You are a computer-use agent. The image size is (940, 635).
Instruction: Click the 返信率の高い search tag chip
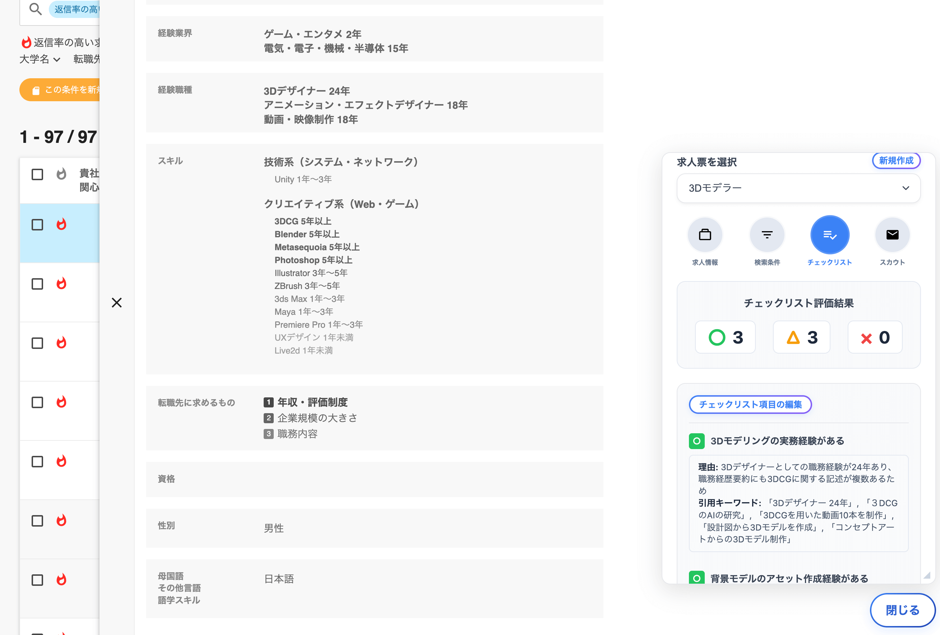pyautogui.click(x=74, y=9)
